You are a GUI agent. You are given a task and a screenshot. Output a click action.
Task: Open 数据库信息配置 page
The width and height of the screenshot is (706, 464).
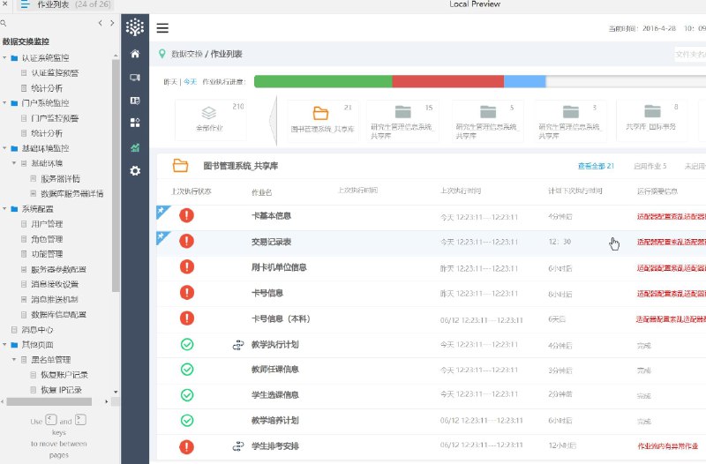tap(58, 314)
